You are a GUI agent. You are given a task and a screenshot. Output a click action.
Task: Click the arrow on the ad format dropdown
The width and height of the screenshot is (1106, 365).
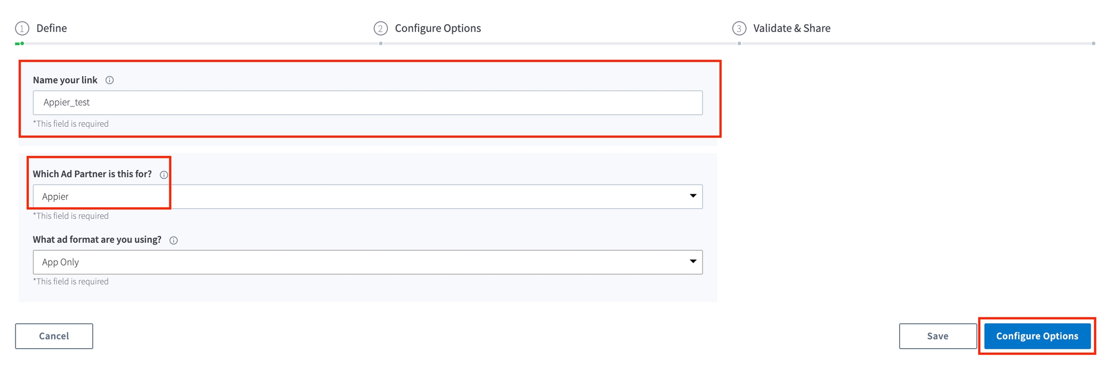click(x=693, y=261)
